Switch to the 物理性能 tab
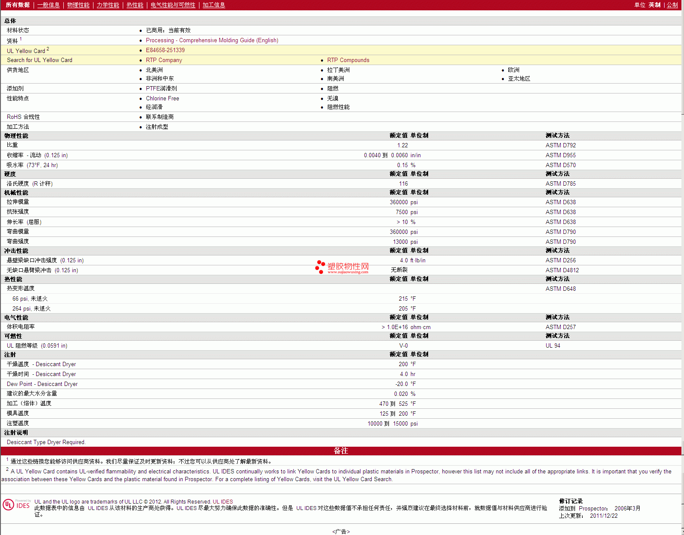 [x=78, y=5]
